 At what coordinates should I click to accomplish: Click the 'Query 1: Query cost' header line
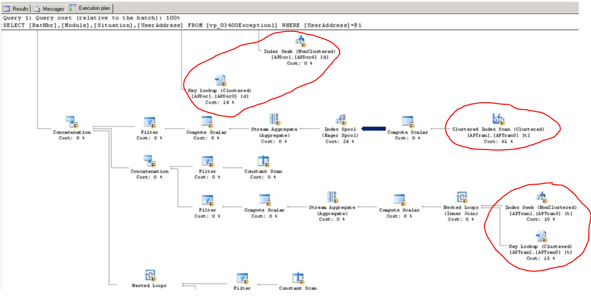pos(91,18)
